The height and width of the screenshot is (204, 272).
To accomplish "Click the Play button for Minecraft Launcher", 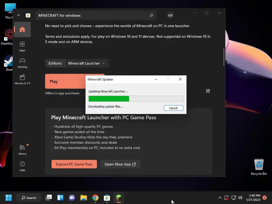I will [65, 81].
